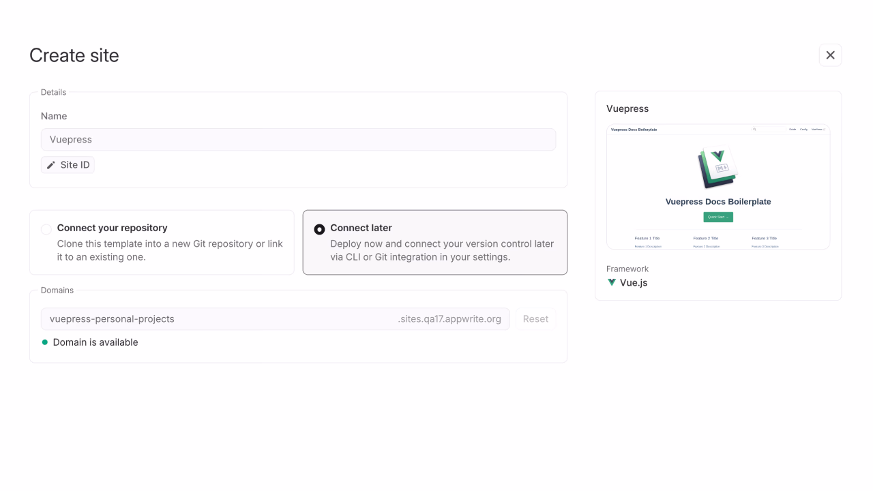The width and height of the screenshot is (873, 491).
Task: Click the green Domain is available indicator
Action: coord(45,342)
